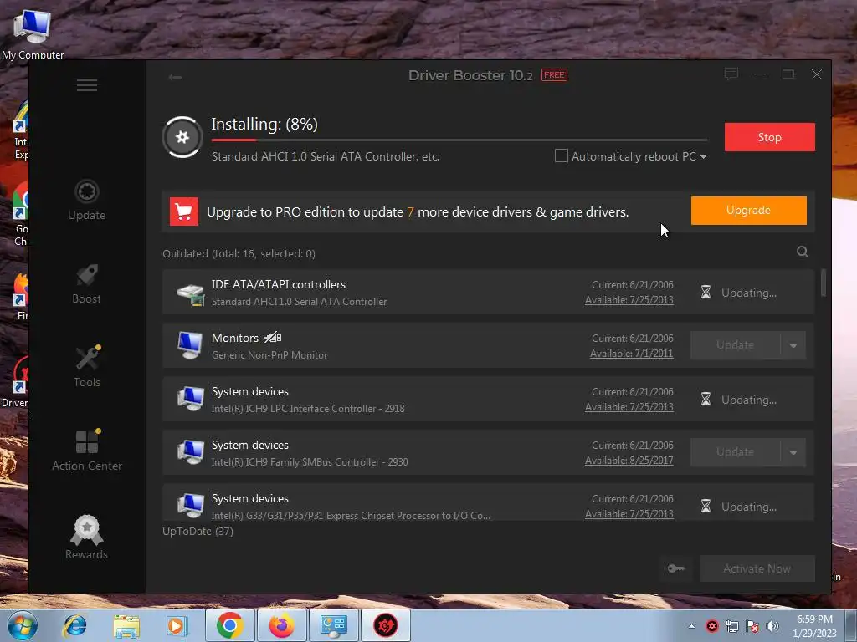Click the ICH9 Family SMBus Controller device icon
Viewport: 857px width, 642px height.
point(190,452)
